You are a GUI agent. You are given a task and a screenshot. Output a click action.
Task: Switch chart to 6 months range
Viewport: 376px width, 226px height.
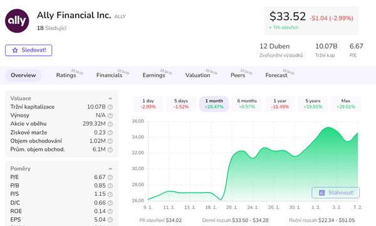[x=247, y=104]
